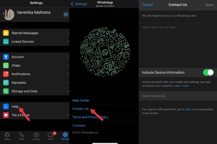This screenshot has height=144, width=217.
Task: Click the chevron on the Payments row
Action: 68,83
